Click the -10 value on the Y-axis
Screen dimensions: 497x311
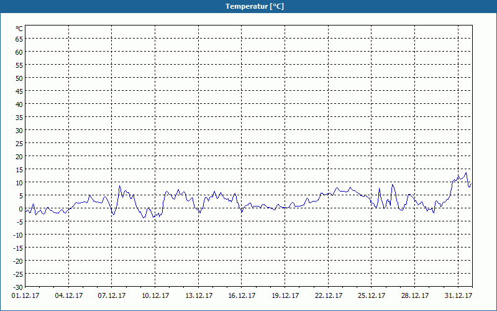point(18,235)
